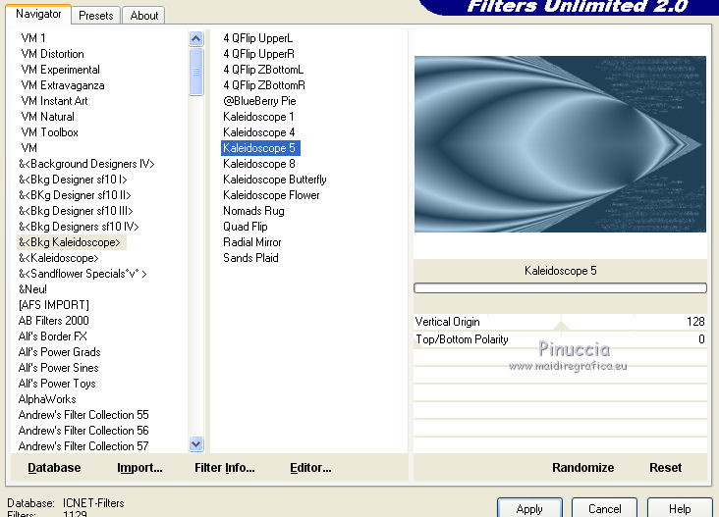
Task: Click the category list scroll up arrow
Action: (x=196, y=38)
